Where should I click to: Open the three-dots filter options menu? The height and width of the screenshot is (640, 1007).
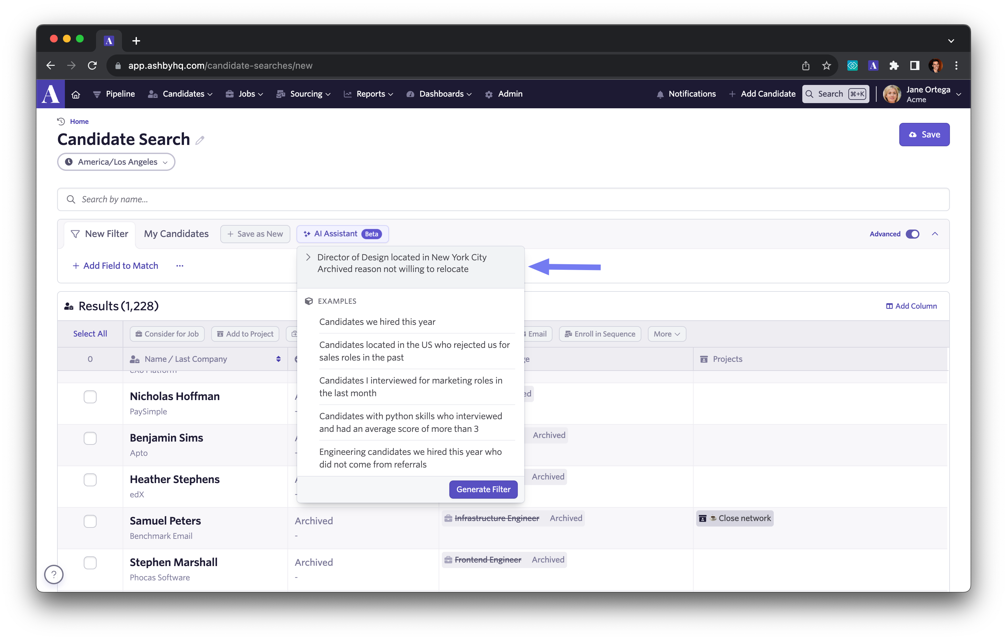click(x=180, y=266)
